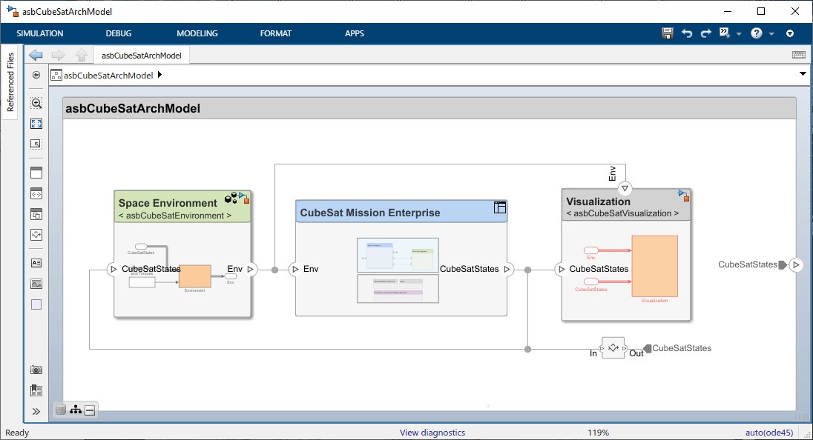Click the Fit to View icon

36,124
